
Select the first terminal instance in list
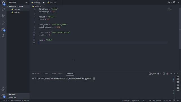pyautogui.click(x=178, y=77)
